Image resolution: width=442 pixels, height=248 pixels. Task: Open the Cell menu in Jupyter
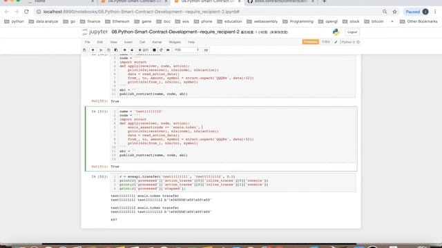(x=142, y=42)
